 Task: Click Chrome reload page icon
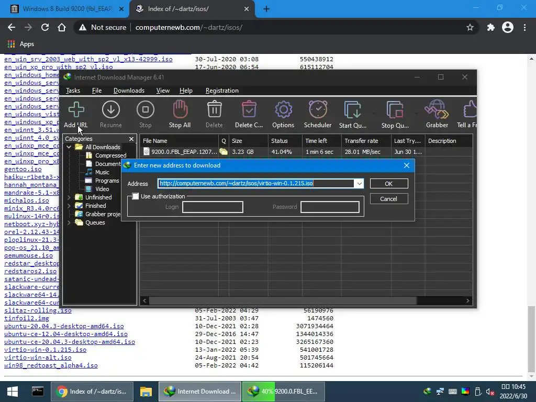[45, 27]
